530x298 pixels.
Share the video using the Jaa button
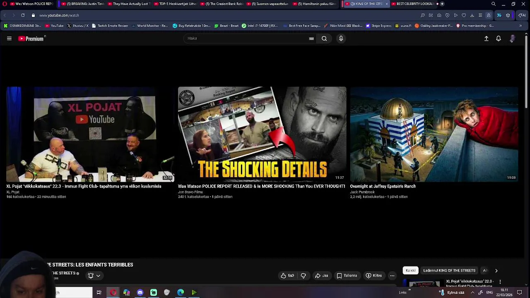coord(322,276)
